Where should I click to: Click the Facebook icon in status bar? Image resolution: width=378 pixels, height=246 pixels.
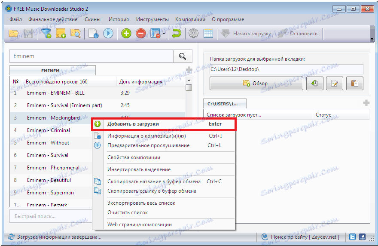(363, 237)
